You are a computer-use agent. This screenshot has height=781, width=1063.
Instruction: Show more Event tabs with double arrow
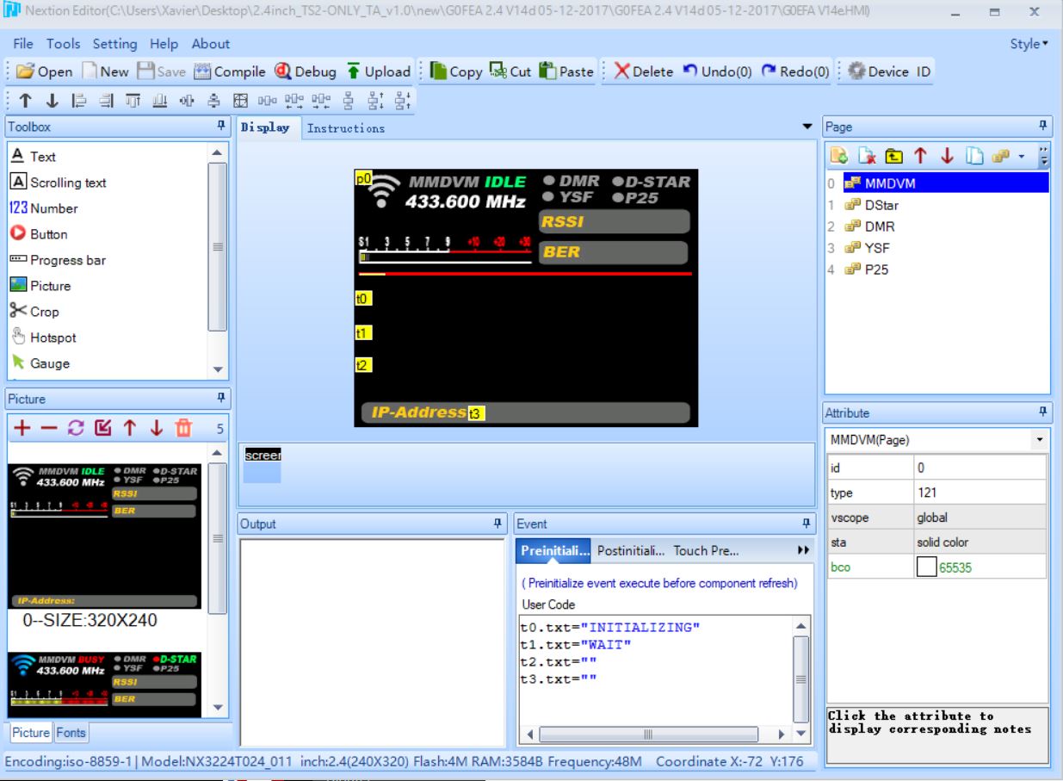coord(803,550)
